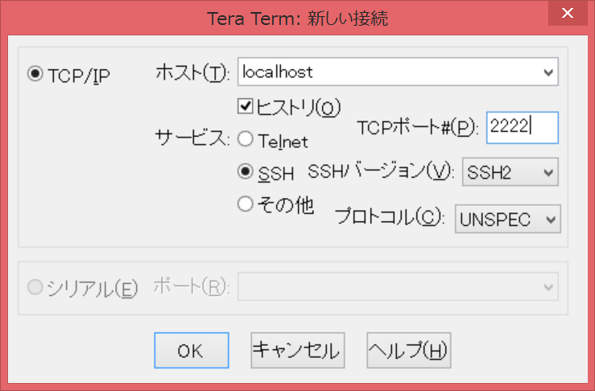Click the キャンセル (Cancel) button
The height and width of the screenshot is (391, 595).
(298, 351)
